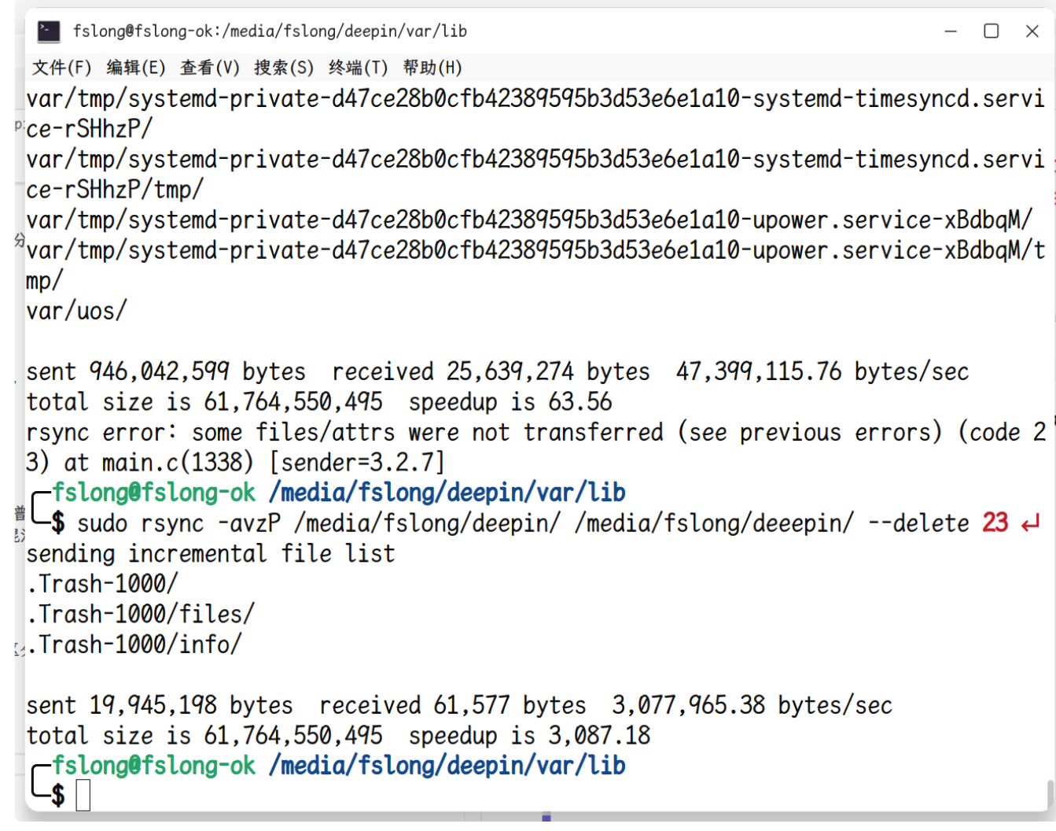Click the terminal icon in title bar
1056x831 pixels.
point(49,31)
